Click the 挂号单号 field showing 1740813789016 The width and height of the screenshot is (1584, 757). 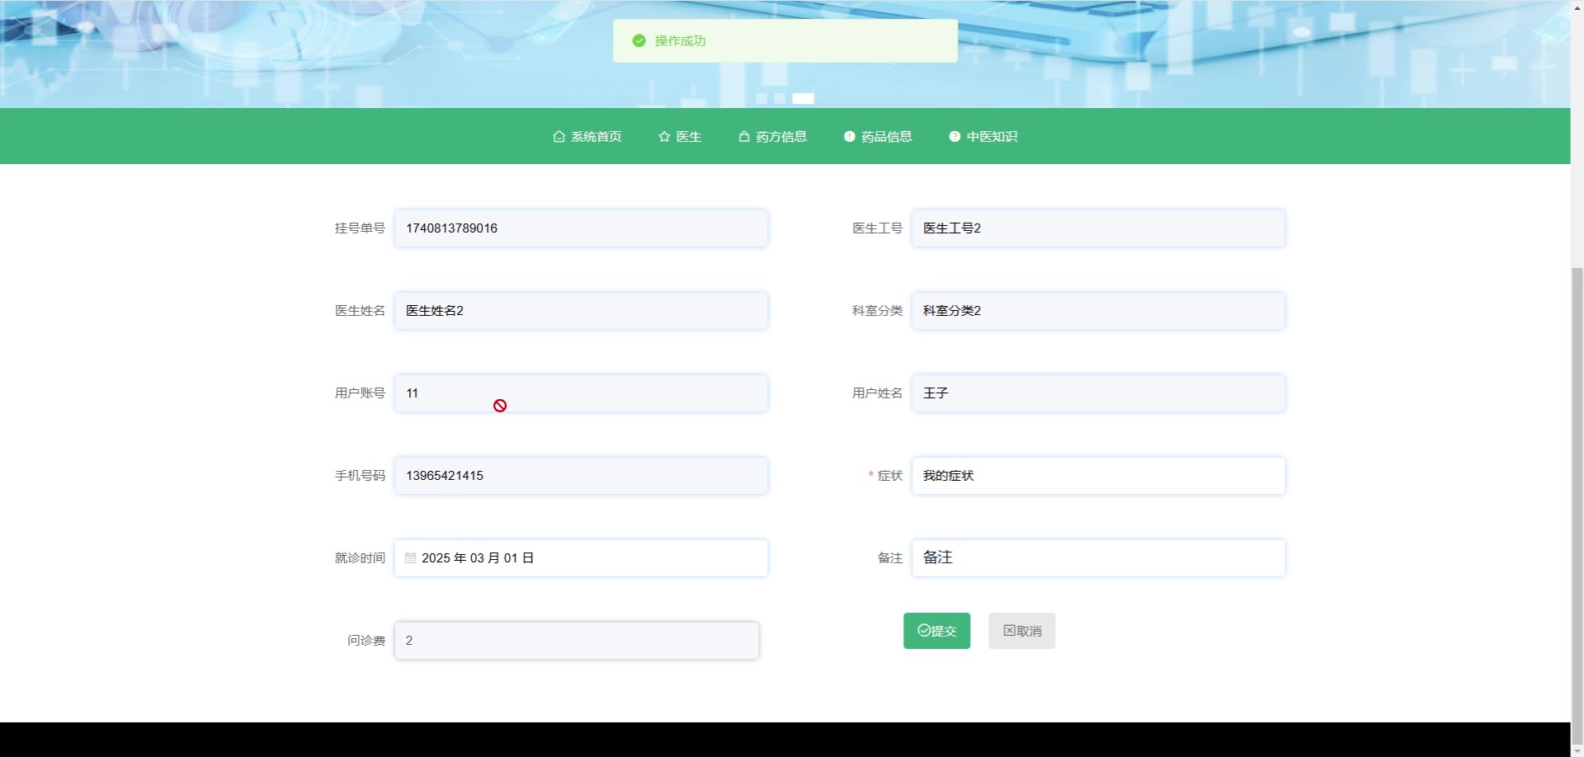pos(581,228)
